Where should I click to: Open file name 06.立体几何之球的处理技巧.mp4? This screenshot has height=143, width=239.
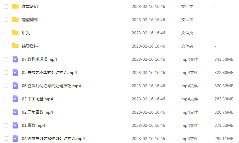click(x=51, y=86)
